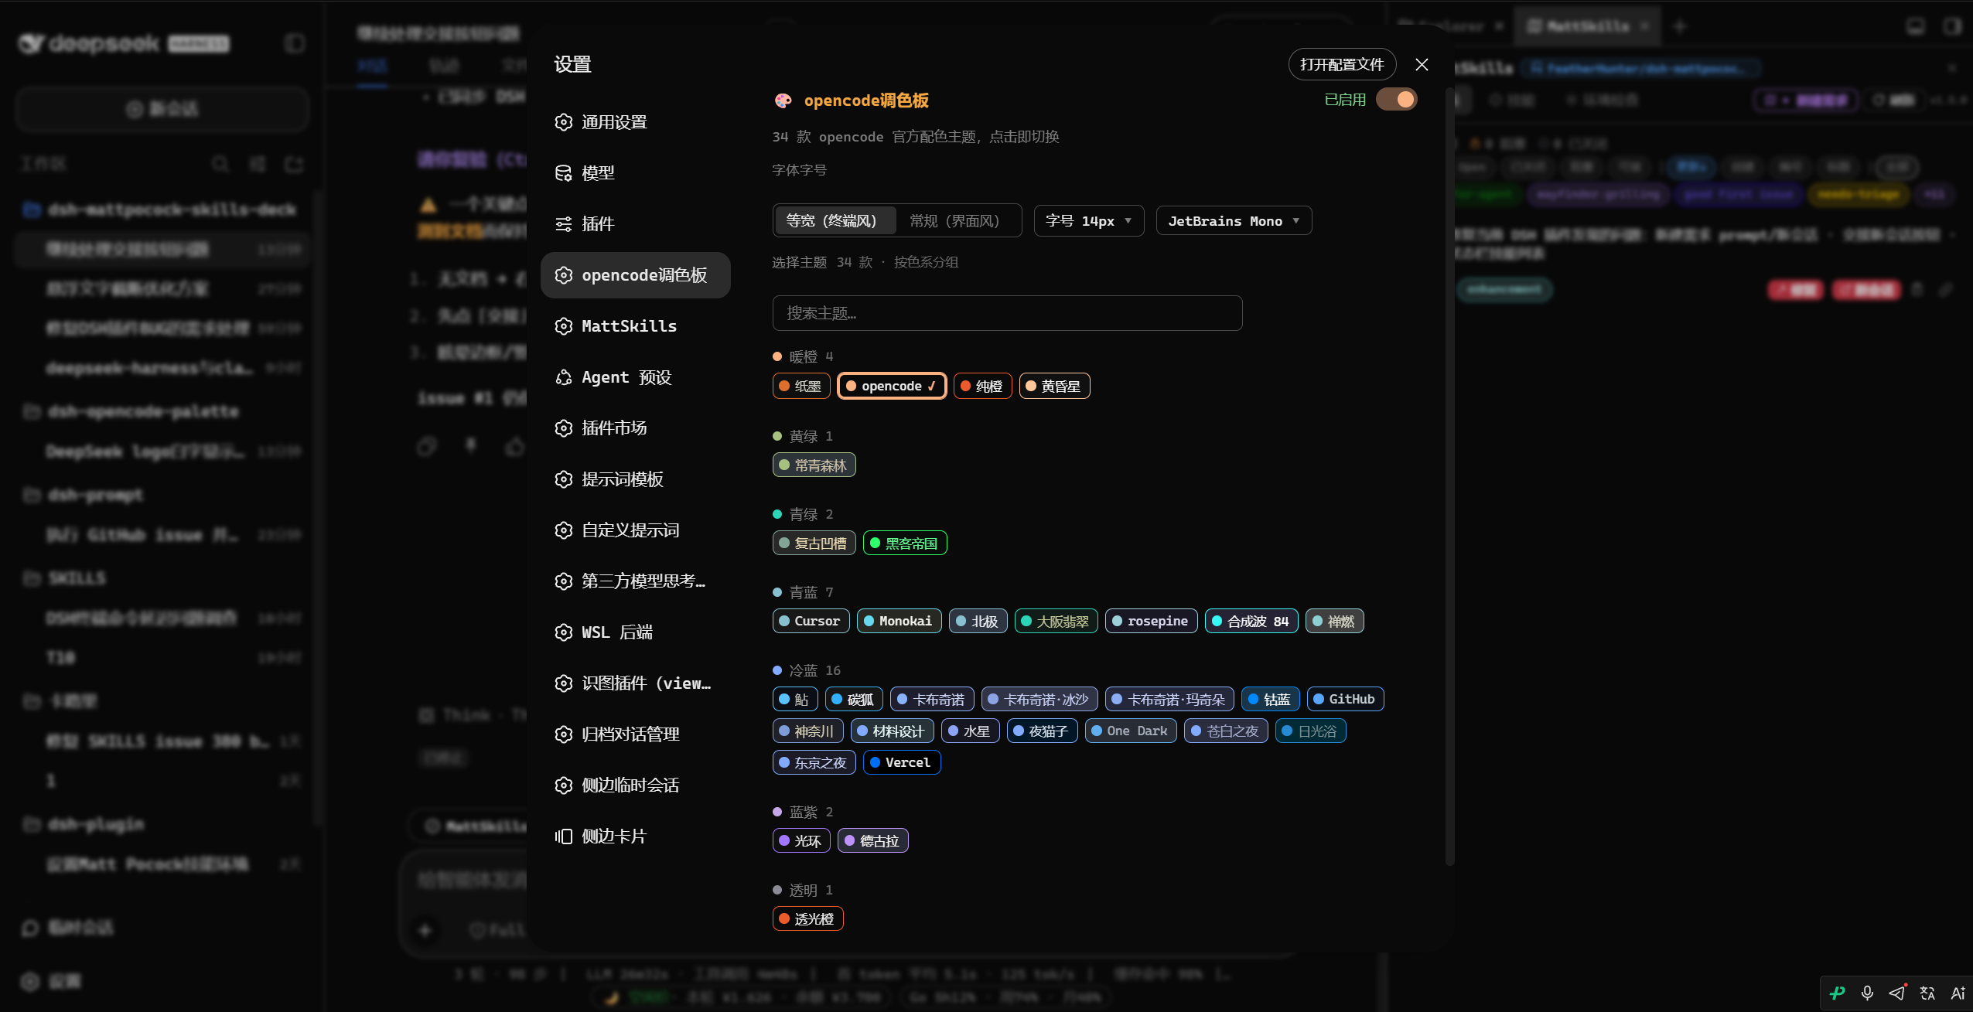Apply the 大阪翡翠 theme
The width and height of the screenshot is (1973, 1012).
(1056, 622)
